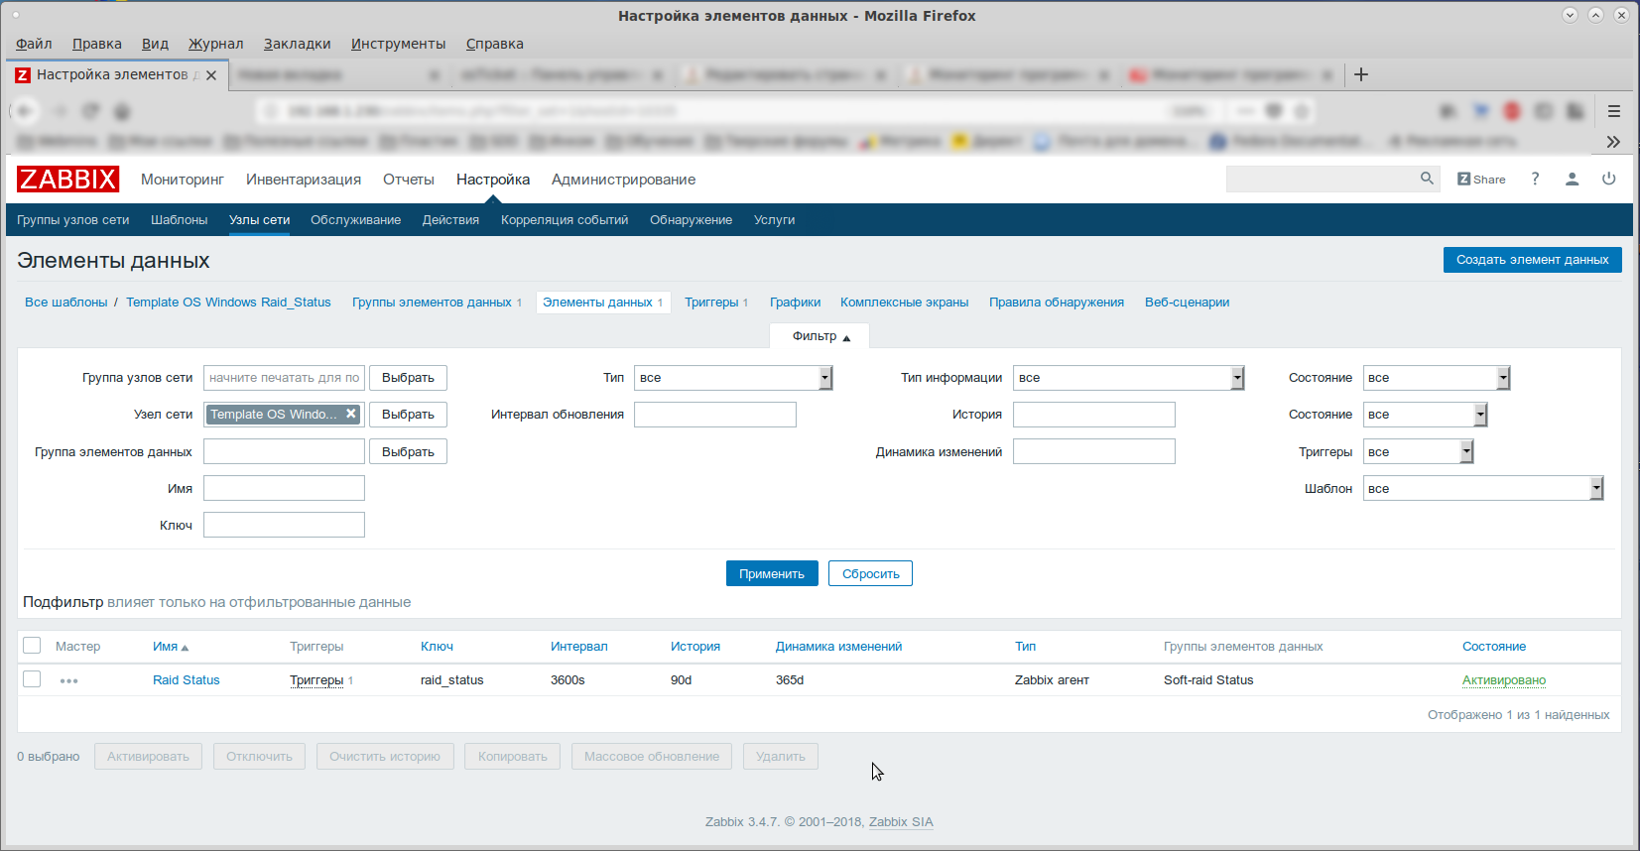
Task: Go to Корреляция событий submenu
Action: tap(565, 220)
